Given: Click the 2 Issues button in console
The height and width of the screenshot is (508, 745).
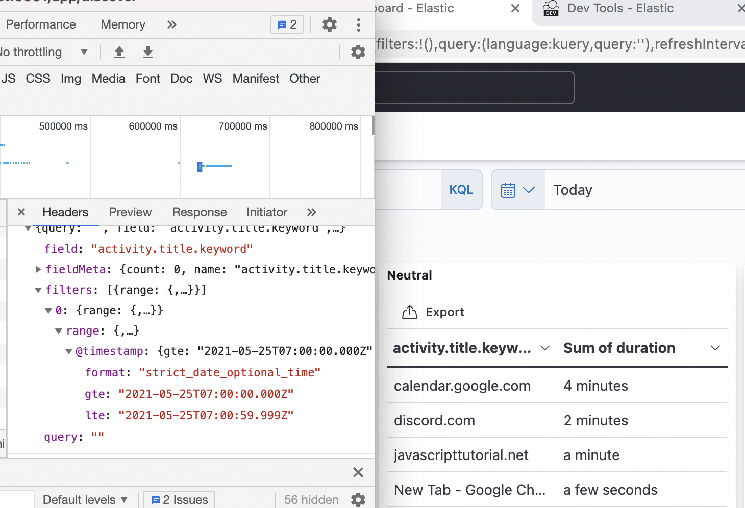Looking at the screenshot, I should tap(180, 500).
